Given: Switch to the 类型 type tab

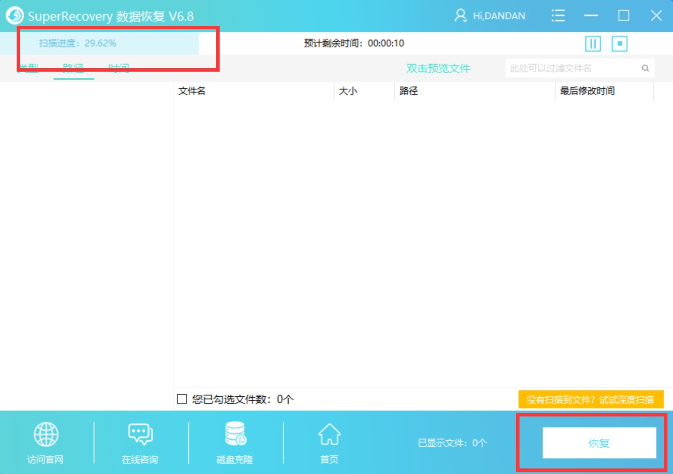Looking at the screenshot, I should click(29, 68).
